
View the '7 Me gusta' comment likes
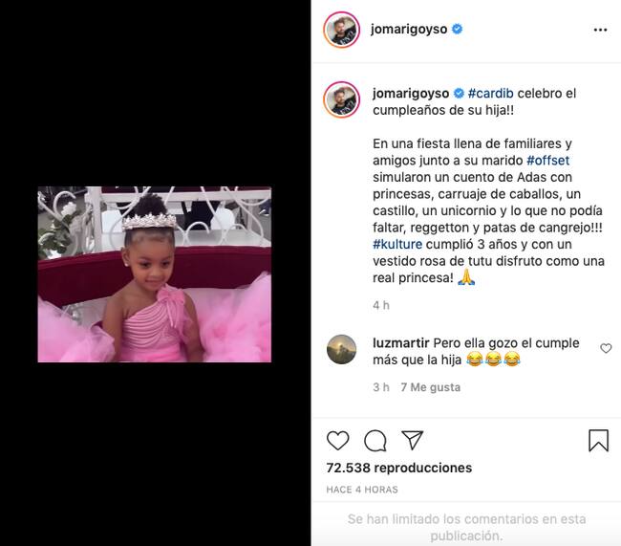point(431,387)
